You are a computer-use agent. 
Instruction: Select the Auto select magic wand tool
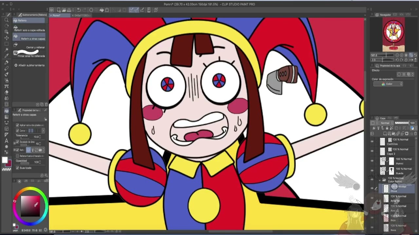(6, 50)
